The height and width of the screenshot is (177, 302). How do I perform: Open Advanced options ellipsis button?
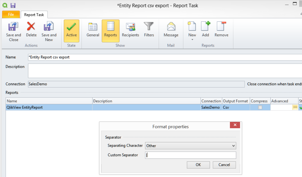(295, 107)
